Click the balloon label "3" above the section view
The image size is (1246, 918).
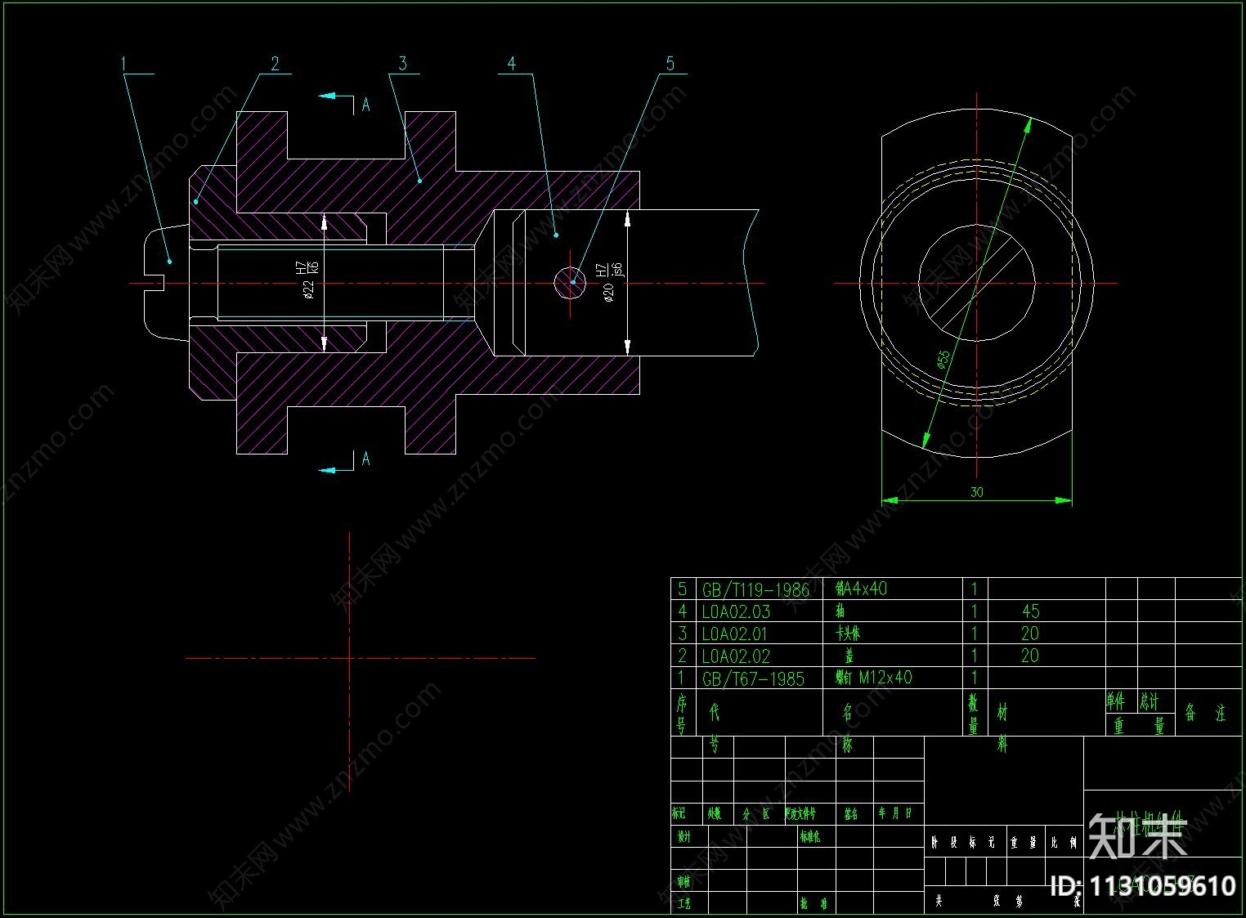click(x=403, y=63)
